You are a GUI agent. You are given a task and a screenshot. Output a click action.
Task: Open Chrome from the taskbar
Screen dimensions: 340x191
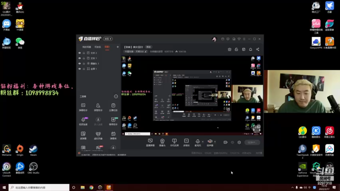91,188
